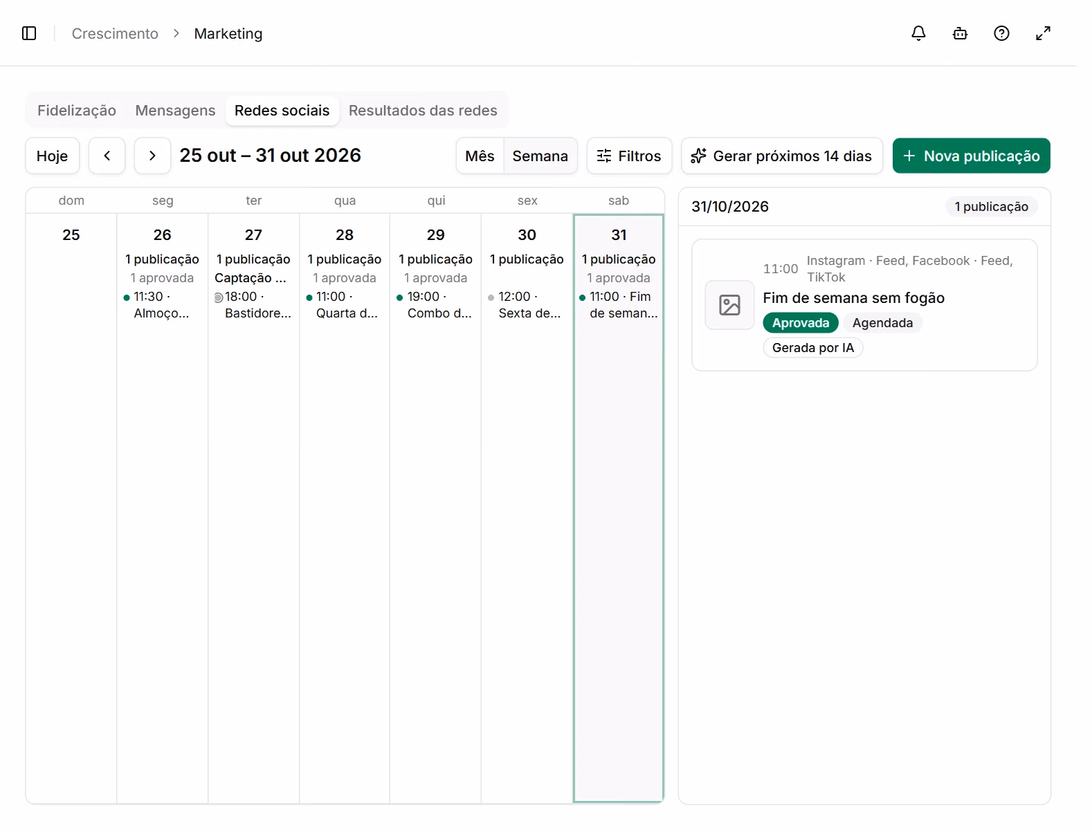The image size is (1092, 830).
Task: Select day 27 in the calendar
Action: (x=254, y=508)
